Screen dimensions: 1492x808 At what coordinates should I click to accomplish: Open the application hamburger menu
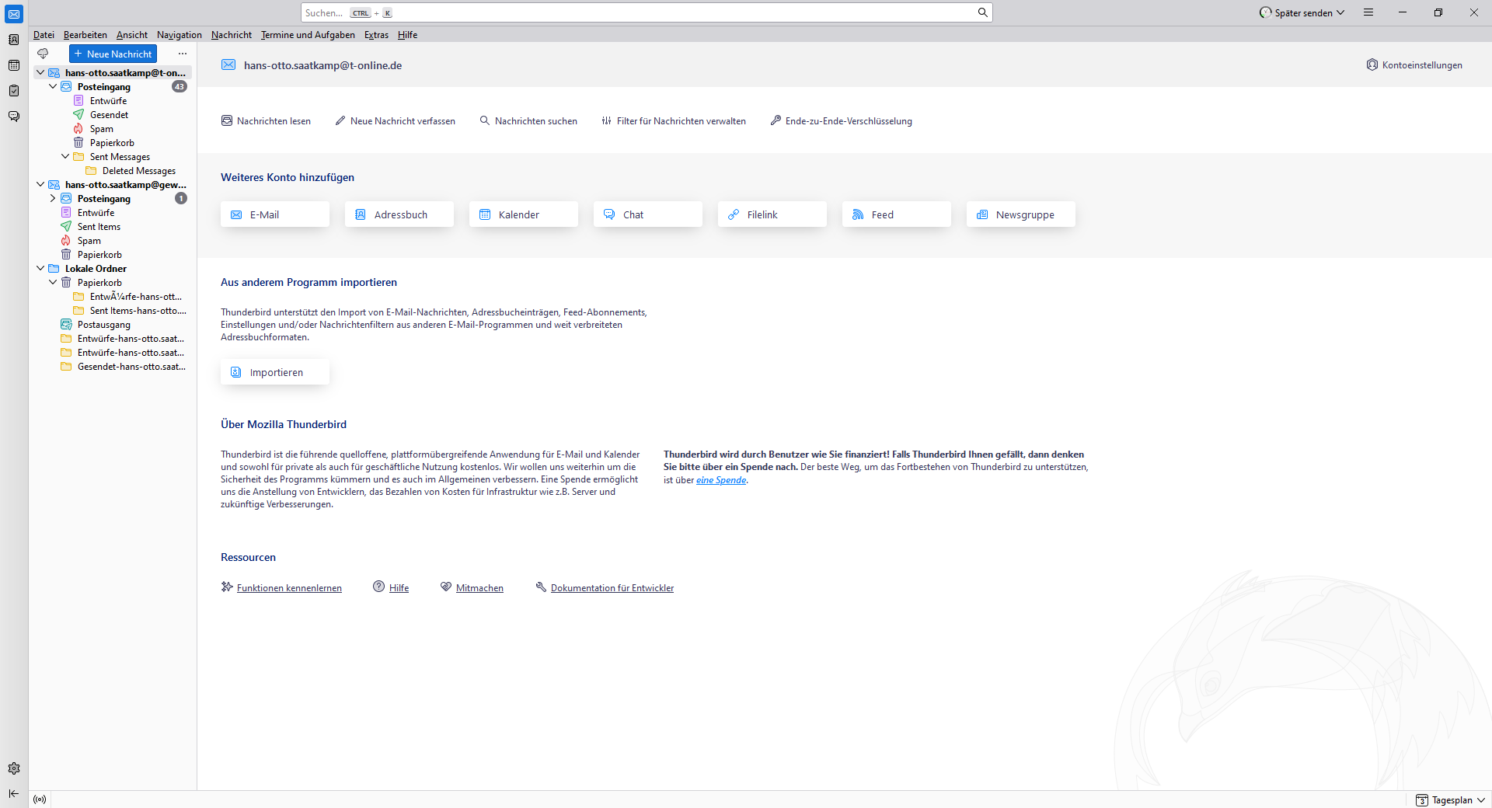coord(1368,12)
